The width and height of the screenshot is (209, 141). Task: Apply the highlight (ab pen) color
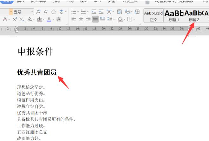pos(39,19)
